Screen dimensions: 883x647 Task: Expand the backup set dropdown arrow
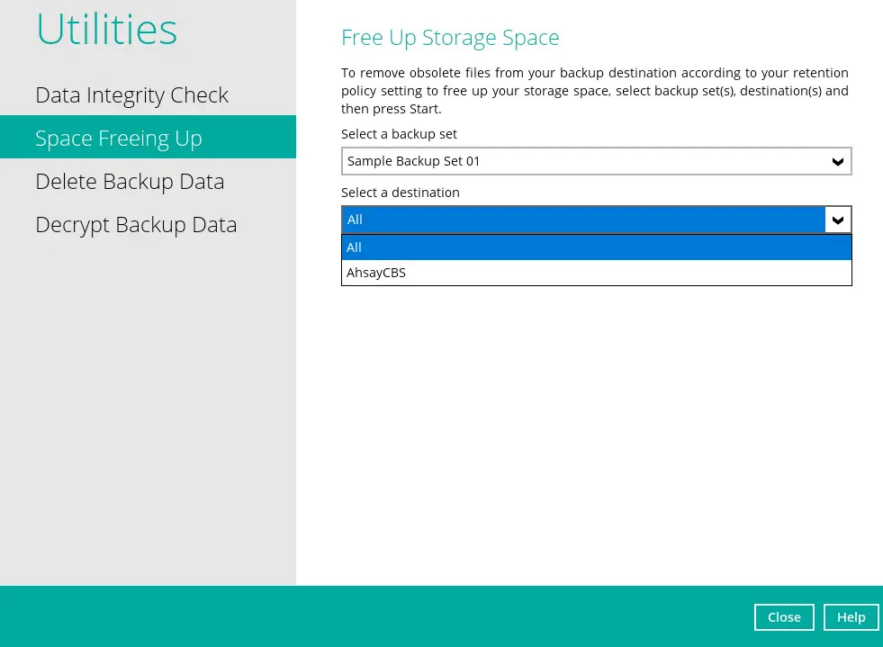point(837,162)
